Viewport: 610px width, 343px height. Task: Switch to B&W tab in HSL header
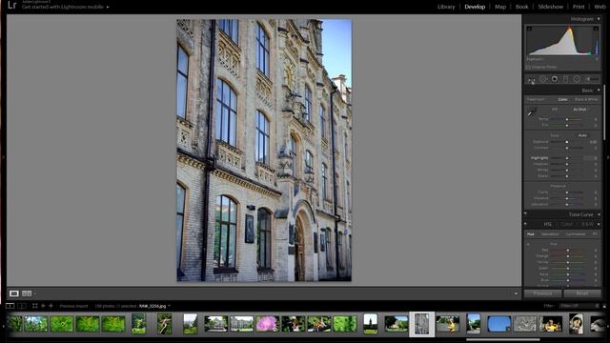[x=587, y=224]
